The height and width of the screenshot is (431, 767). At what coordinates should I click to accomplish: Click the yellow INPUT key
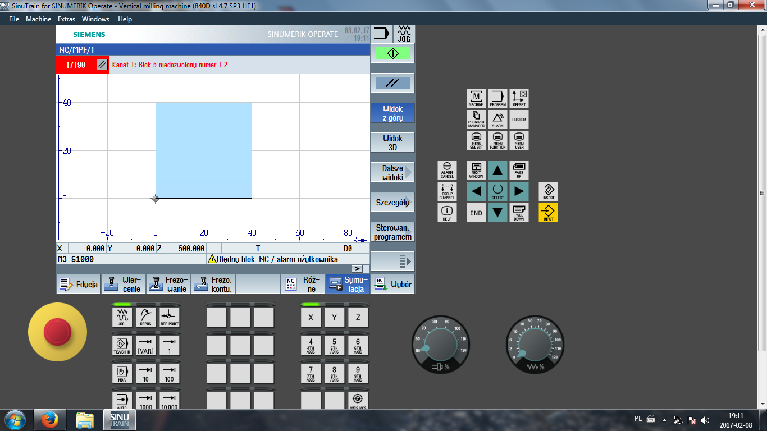click(548, 213)
